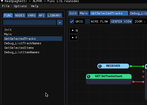Click the GET SelTracksCount red output pin
Screen dimensions: 147x105
[133, 82]
